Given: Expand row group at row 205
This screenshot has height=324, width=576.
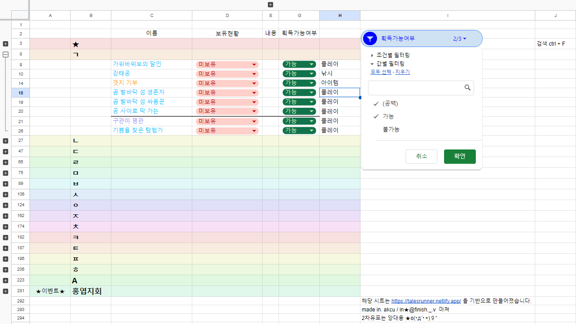Looking at the screenshot, I should 6,269.
